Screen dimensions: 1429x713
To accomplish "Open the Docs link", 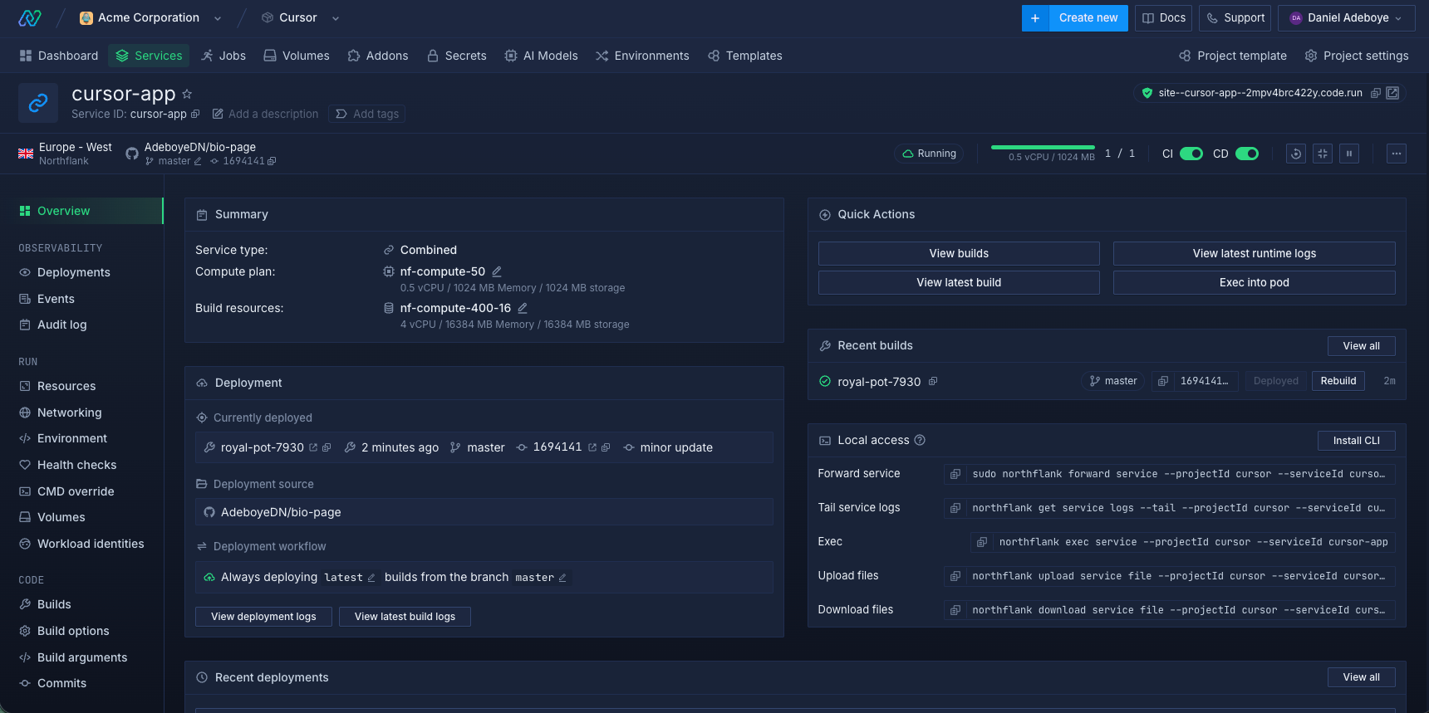I will tap(1164, 17).
